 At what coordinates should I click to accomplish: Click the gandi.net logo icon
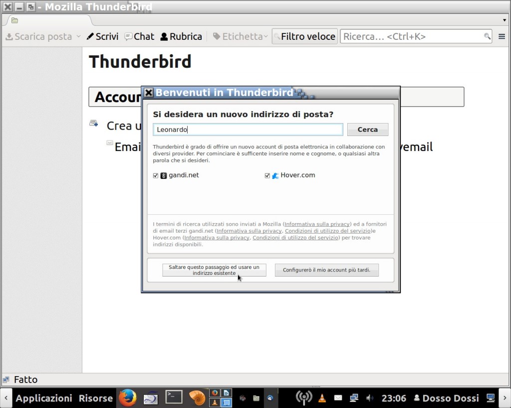coord(164,176)
